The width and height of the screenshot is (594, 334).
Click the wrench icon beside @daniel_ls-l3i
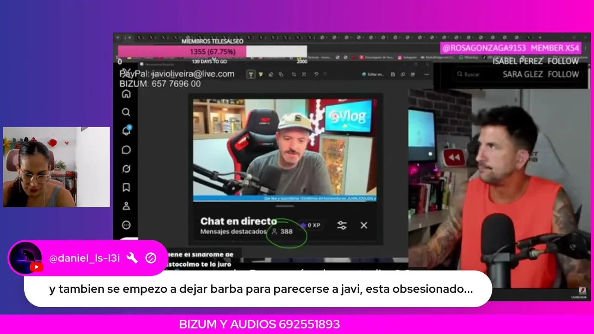point(132,258)
